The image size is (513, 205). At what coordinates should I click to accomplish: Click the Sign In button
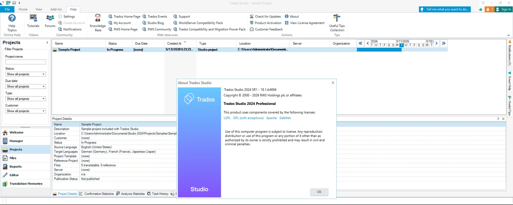click(x=503, y=9)
